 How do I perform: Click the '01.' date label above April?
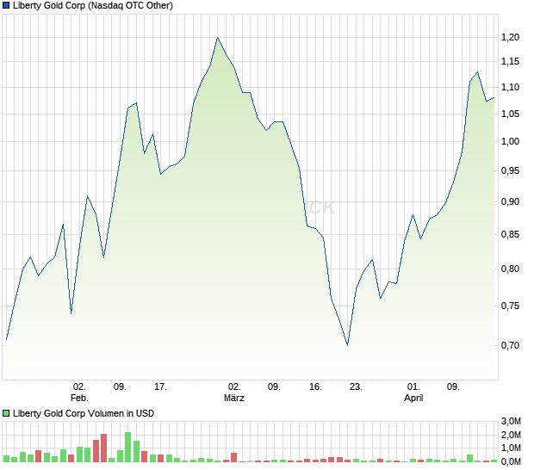tap(413, 387)
